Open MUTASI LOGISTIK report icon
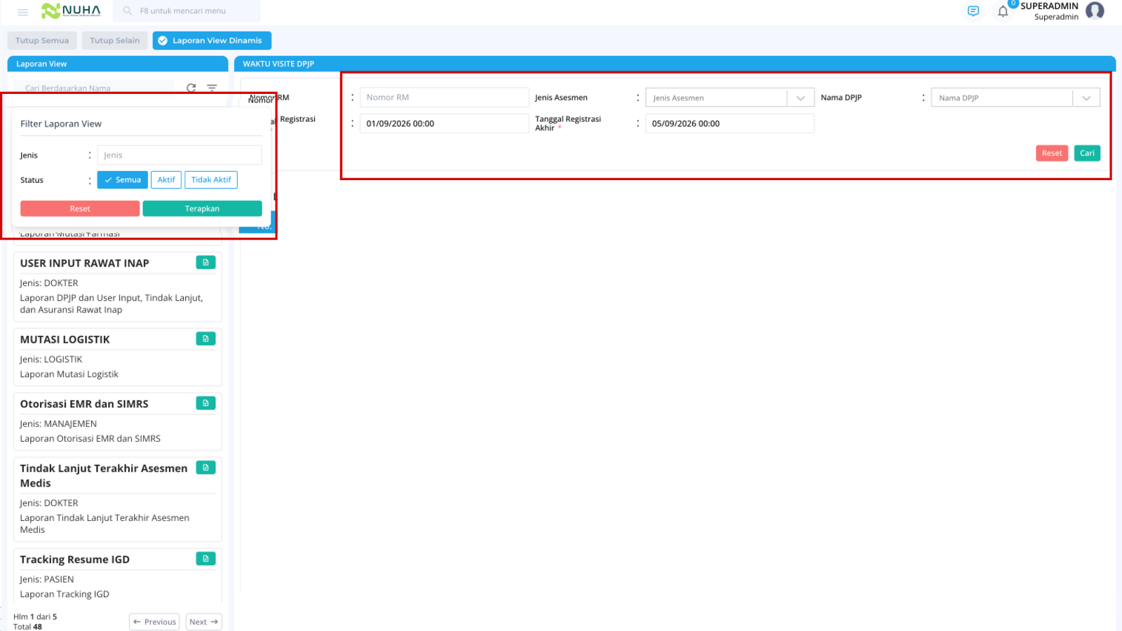Image resolution: width=1122 pixels, height=631 pixels. pos(205,339)
